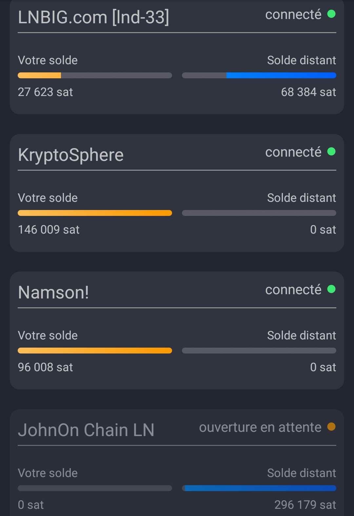Open the JohnOn Chain LN channel
Viewport: 354px width, 516px height.
pyautogui.click(x=86, y=430)
